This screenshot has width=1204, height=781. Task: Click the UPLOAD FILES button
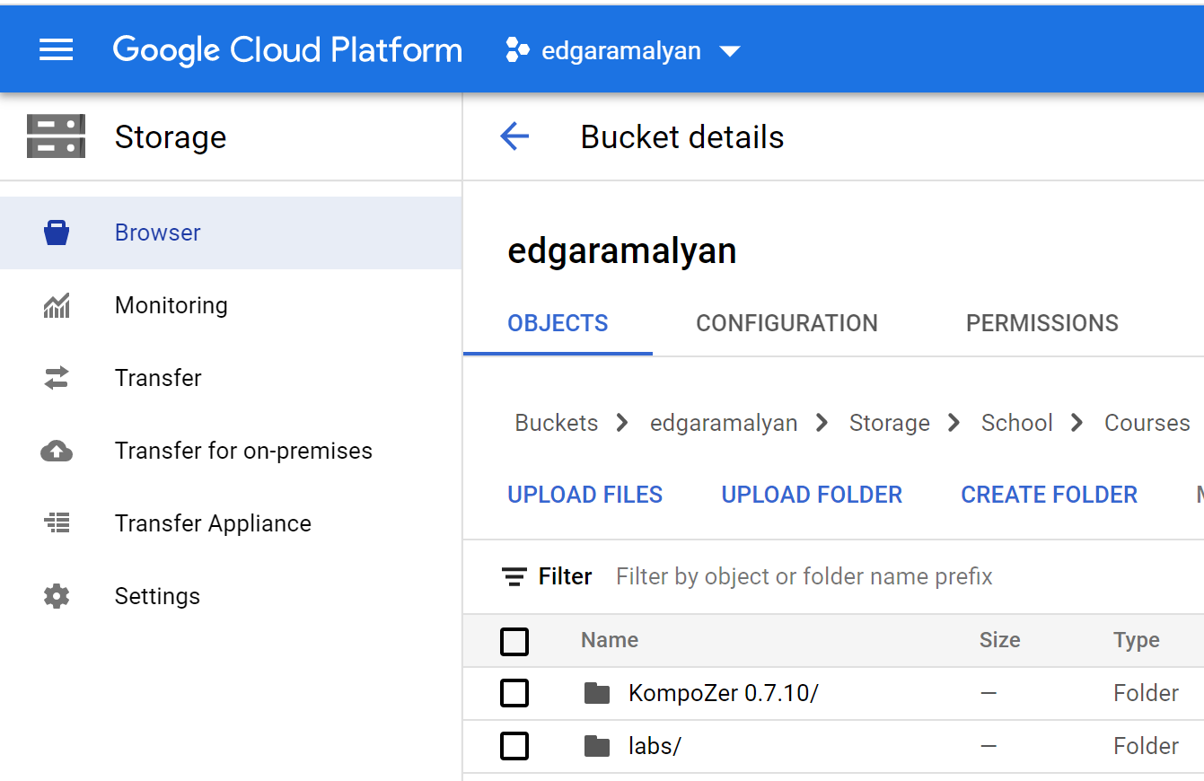point(584,495)
